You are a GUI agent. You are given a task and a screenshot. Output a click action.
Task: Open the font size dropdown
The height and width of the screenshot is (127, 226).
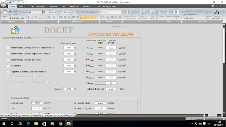pyautogui.click(x=48, y=12)
